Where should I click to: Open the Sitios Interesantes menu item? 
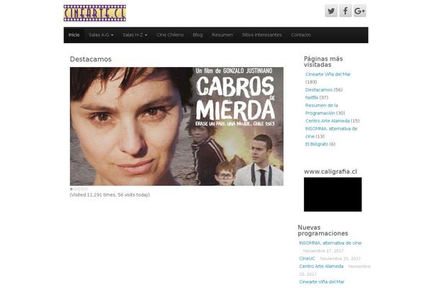point(262,35)
